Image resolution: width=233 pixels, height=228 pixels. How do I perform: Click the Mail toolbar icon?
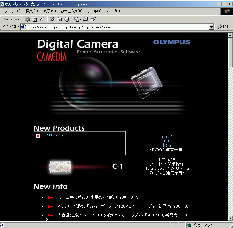coord(77,19)
